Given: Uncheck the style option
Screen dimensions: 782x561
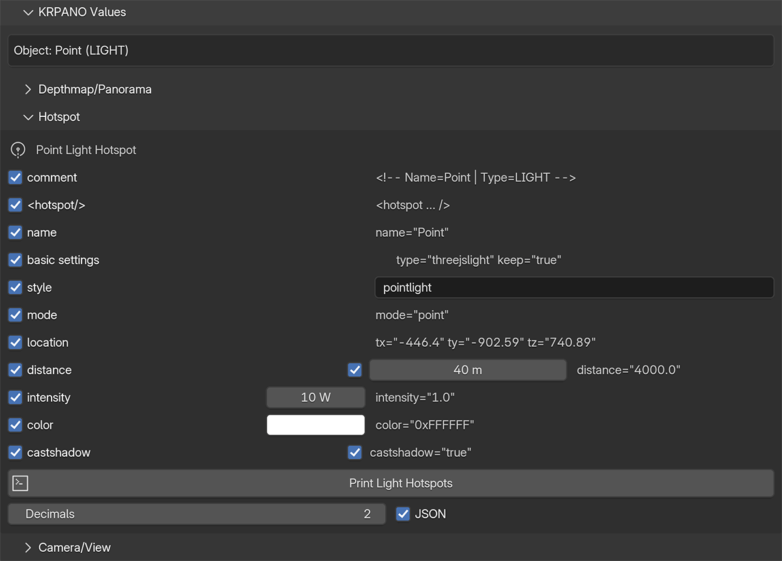Looking at the screenshot, I should (x=16, y=288).
